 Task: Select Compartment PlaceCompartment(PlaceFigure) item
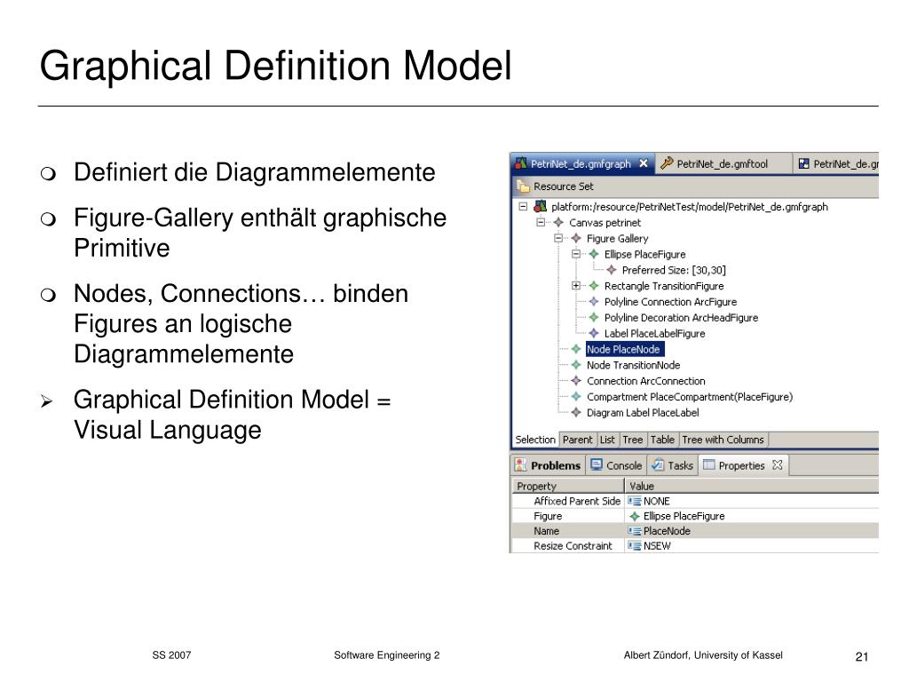click(689, 397)
